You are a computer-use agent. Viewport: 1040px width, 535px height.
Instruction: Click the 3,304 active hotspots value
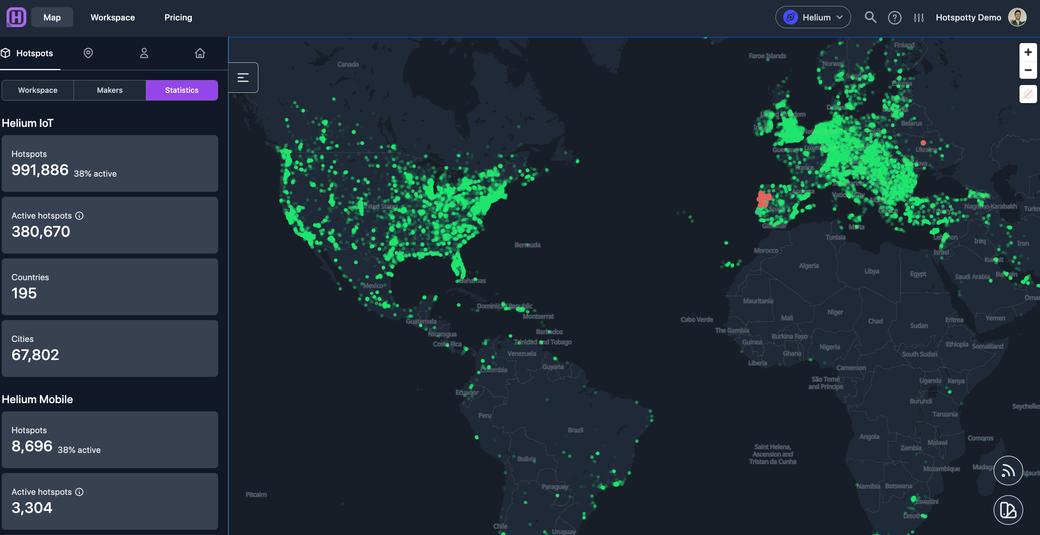(x=32, y=508)
